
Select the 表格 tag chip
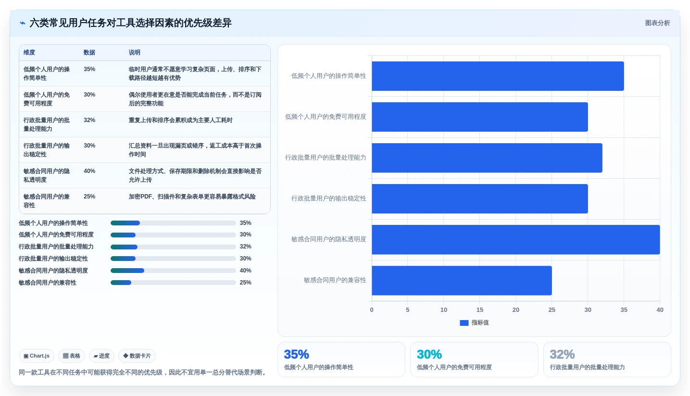(72, 356)
